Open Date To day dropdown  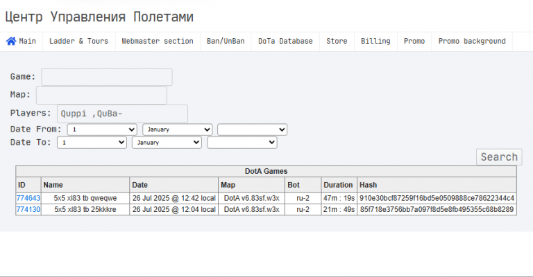[92, 143]
